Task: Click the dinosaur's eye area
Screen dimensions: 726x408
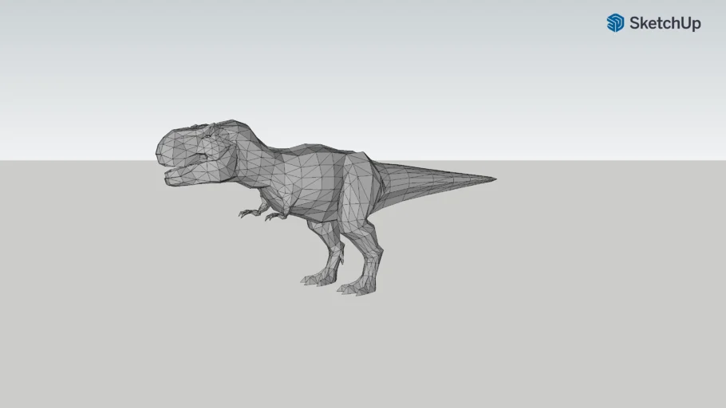Action: tap(211, 139)
